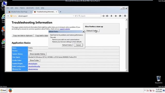Open the history dropdown arrow in address bar

click(x=73, y=16)
